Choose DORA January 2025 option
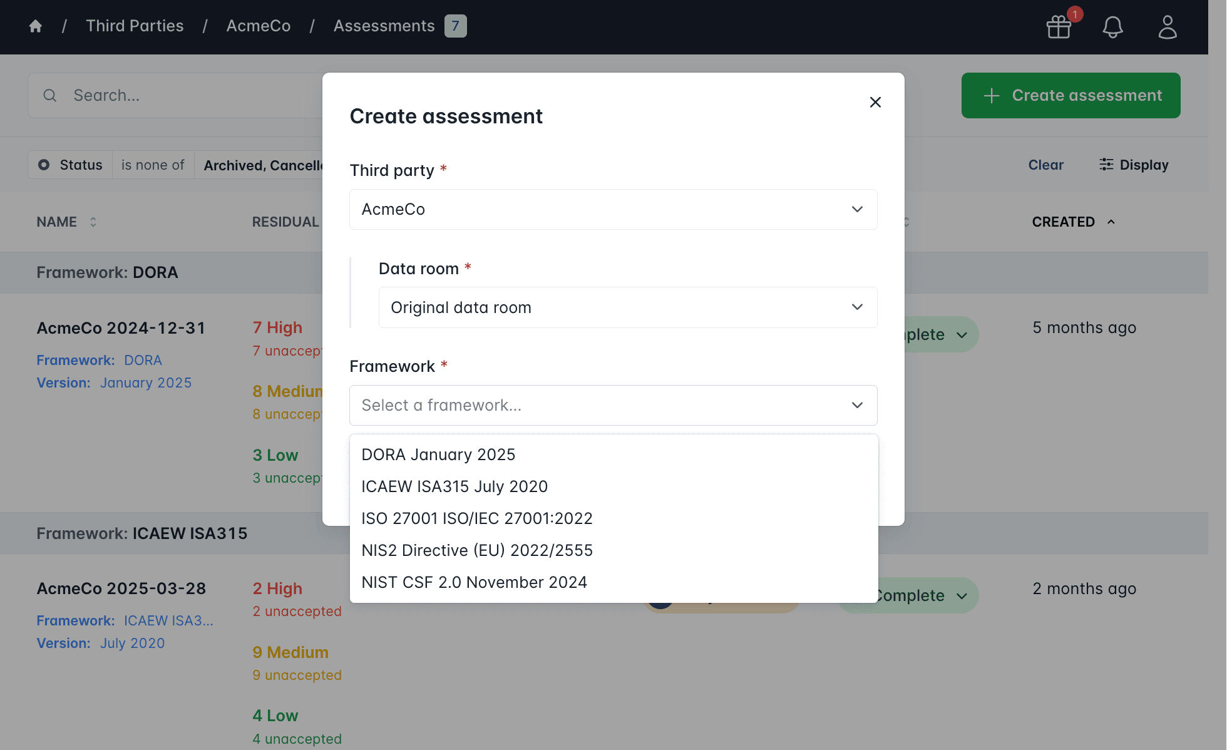Image resolution: width=1227 pixels, height=750 pixels. [438, 455]
